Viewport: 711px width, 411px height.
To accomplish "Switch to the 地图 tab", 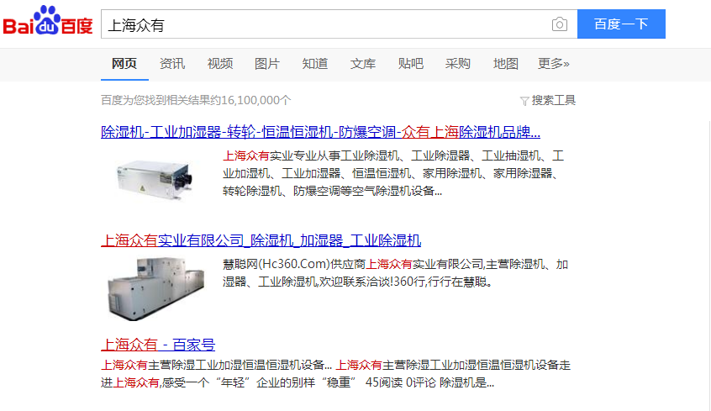I will coord(506,64).
